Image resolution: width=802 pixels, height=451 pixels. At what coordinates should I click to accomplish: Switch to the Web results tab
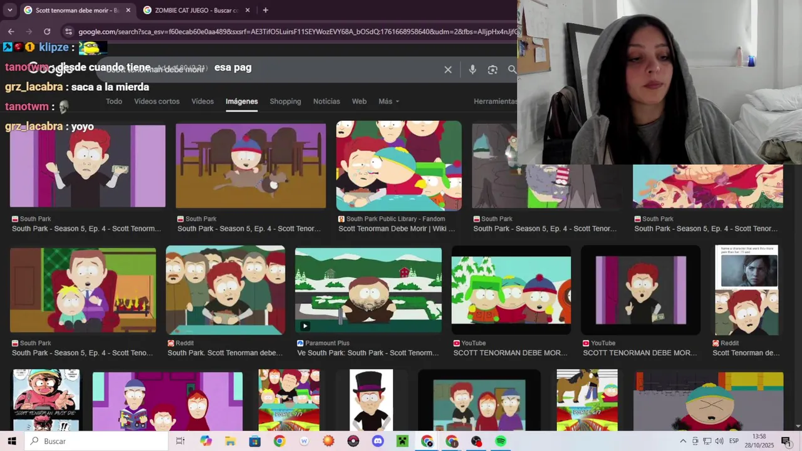coord(359,101)
